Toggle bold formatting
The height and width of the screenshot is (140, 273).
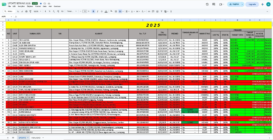tap(93, 11)
